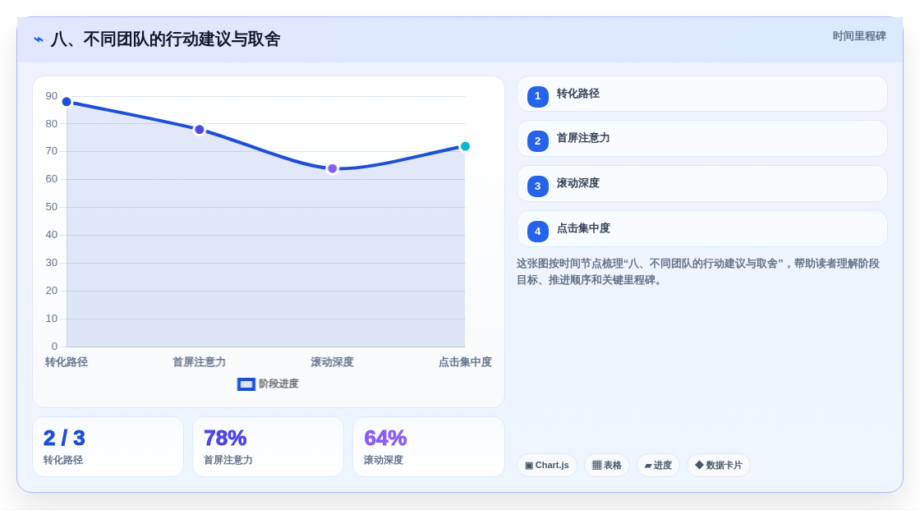Click the number 3 badge for 滚动深度

click(537, 186)
